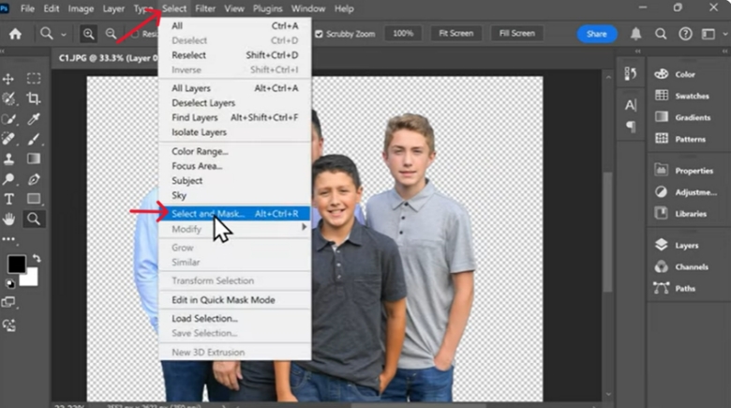Open notifications bell icon
Image resolution: width=731 pixels, height=408 pixels.
coord(636,34)
